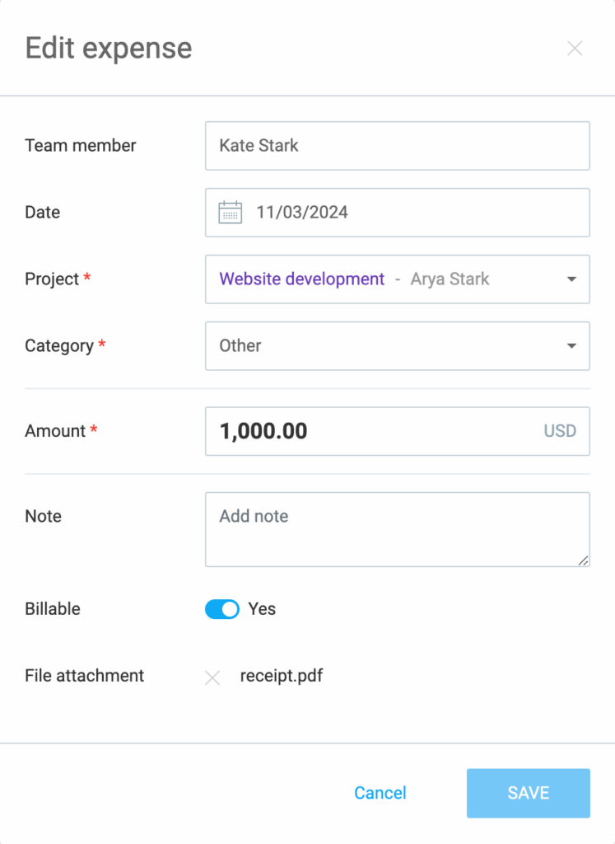615x844 pixels.
Task: Close the Edit expense dialog
Action: click(x=575, y=49)
